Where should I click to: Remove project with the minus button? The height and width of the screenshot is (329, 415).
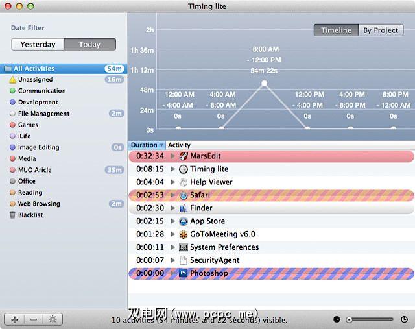[34, 319]
